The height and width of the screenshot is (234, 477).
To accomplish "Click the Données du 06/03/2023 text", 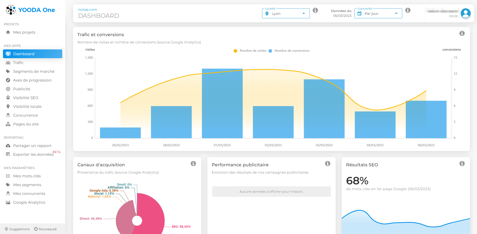I will [341, 13].
